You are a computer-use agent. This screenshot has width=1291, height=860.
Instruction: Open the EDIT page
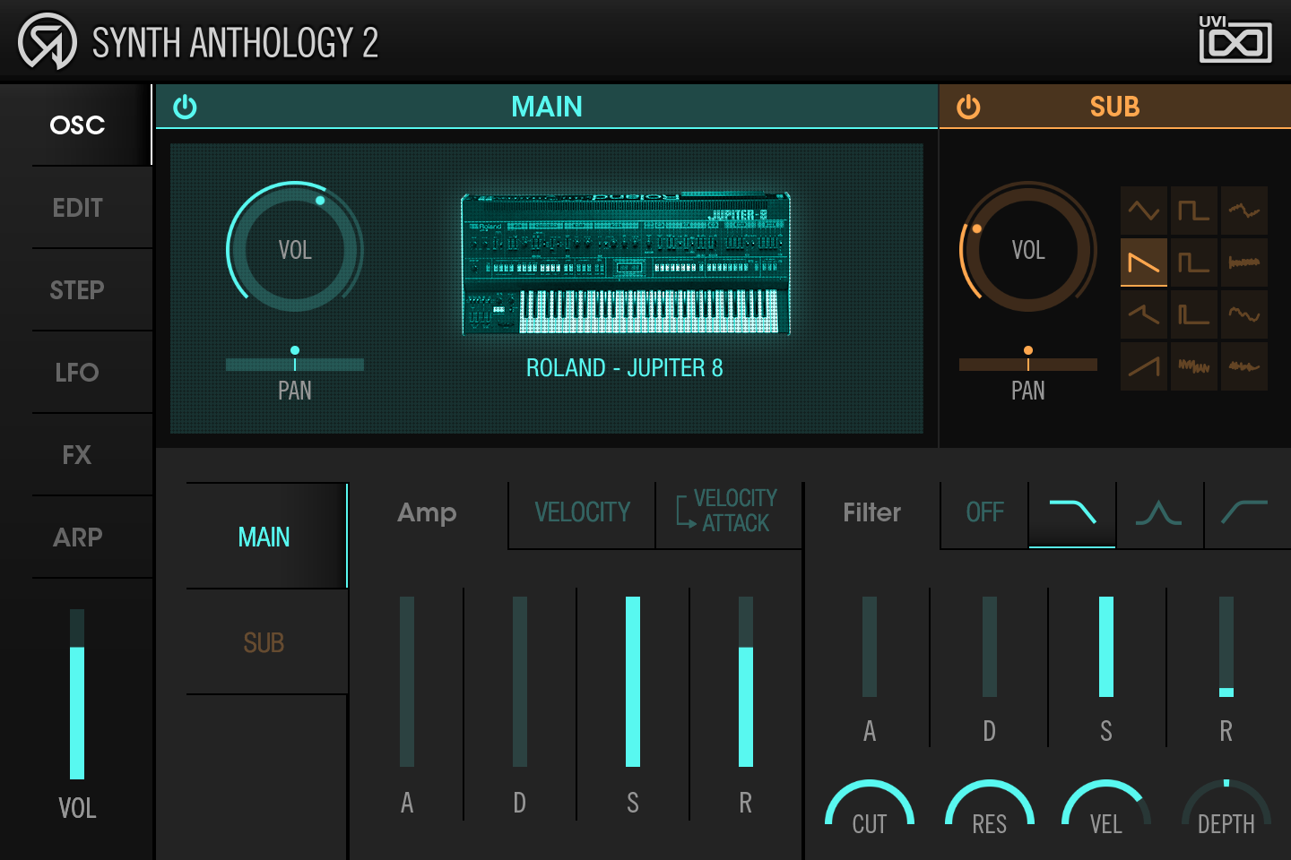pyautogui.click(x=77, y=208)
